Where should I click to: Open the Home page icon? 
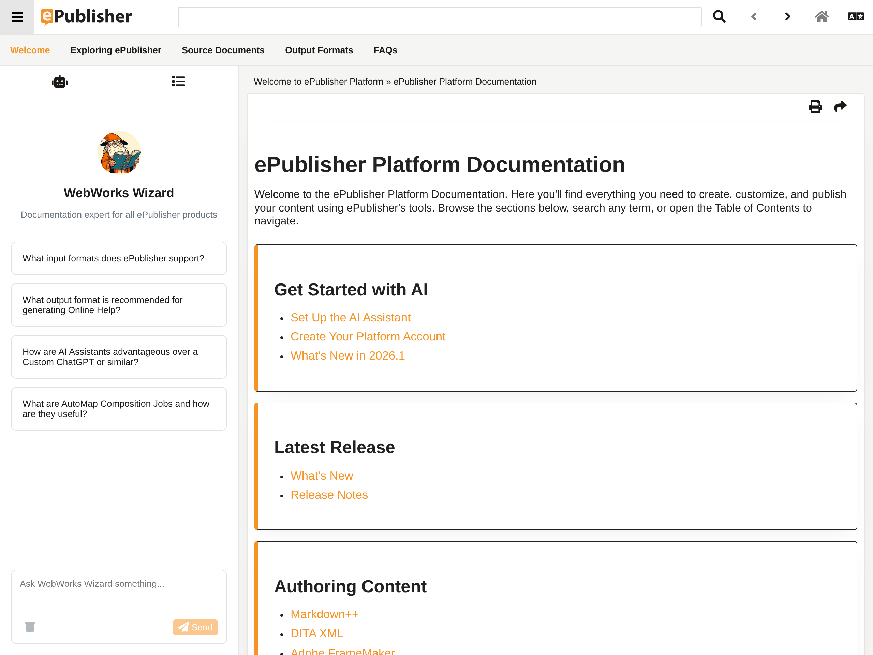(x=822, y=17)
